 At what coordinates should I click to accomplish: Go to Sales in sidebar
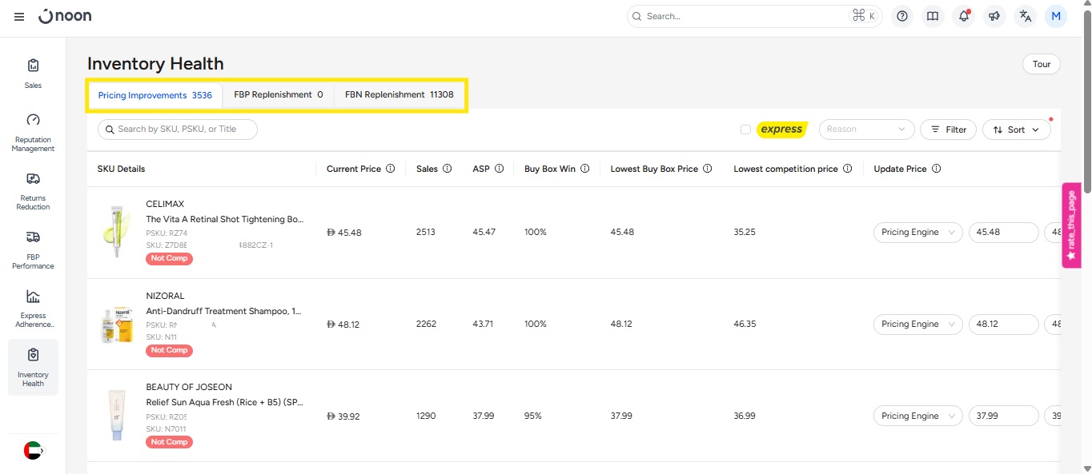tap(33, 73)
